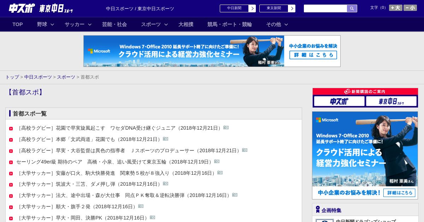The width and height of the screenshot is (424, 222).
Task: Click the camera icon beside 早大・岡田、決勝PK
Action: (153, 217)
